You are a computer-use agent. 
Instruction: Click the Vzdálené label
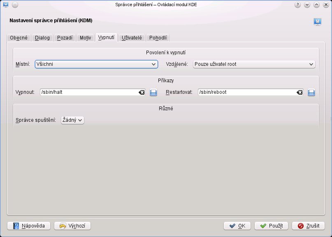pos(177,64)
